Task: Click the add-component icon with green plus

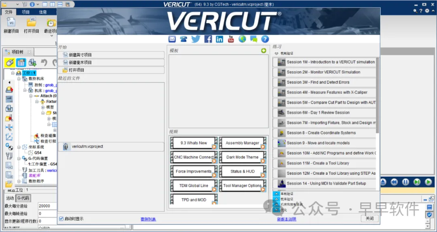Action: click(33, 63)
